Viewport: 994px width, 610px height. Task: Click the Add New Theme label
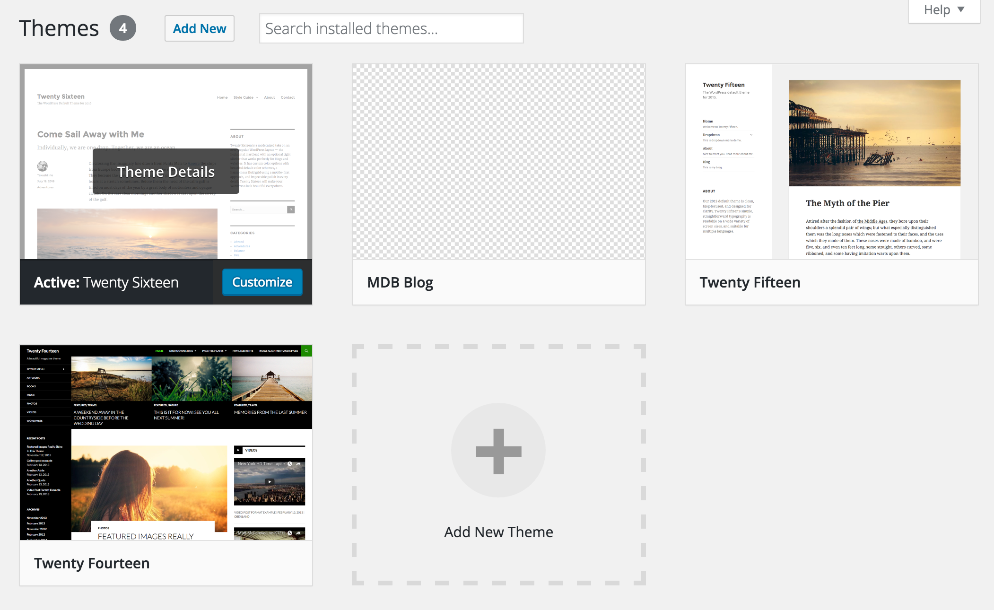click(x=498, y=532)
